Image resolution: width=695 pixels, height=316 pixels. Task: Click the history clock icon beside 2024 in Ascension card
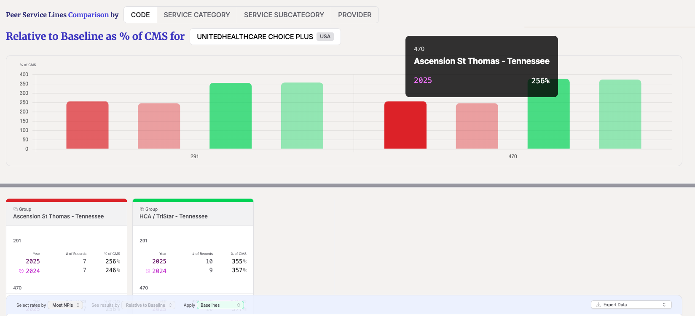tap(21, 271)
